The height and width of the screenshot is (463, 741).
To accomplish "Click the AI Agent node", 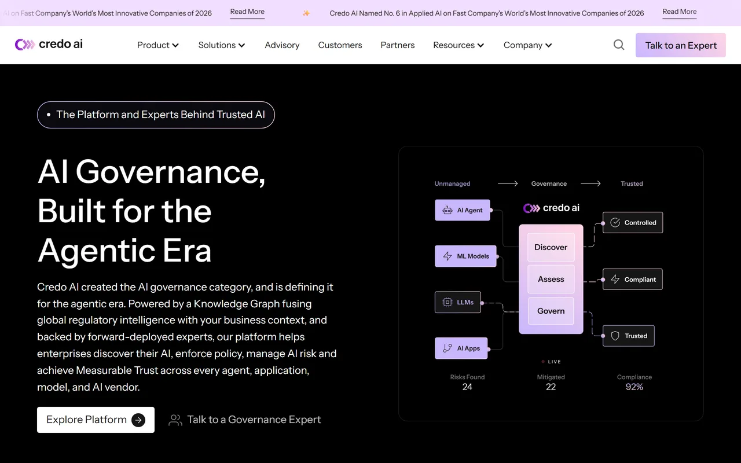I will (x=463, y=211).
